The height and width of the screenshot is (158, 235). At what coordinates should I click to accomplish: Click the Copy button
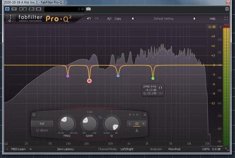click(118, 19)
